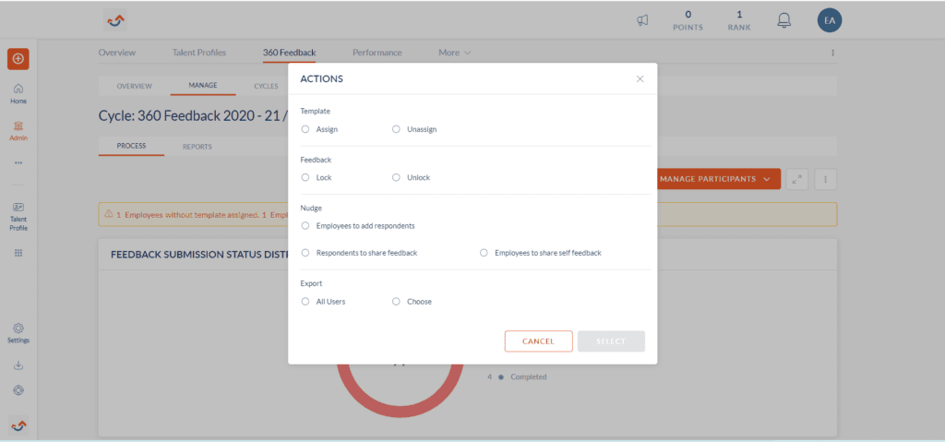945x442 pixels.
Task: Click warning triangle in alert banner
Action: [x=109, y=214]
